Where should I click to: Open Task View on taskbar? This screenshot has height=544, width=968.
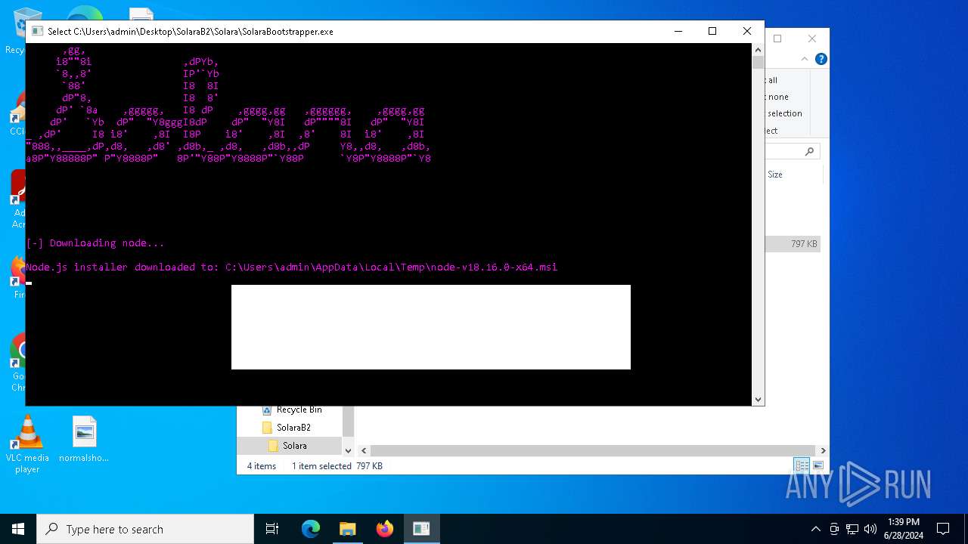[272, 529]
